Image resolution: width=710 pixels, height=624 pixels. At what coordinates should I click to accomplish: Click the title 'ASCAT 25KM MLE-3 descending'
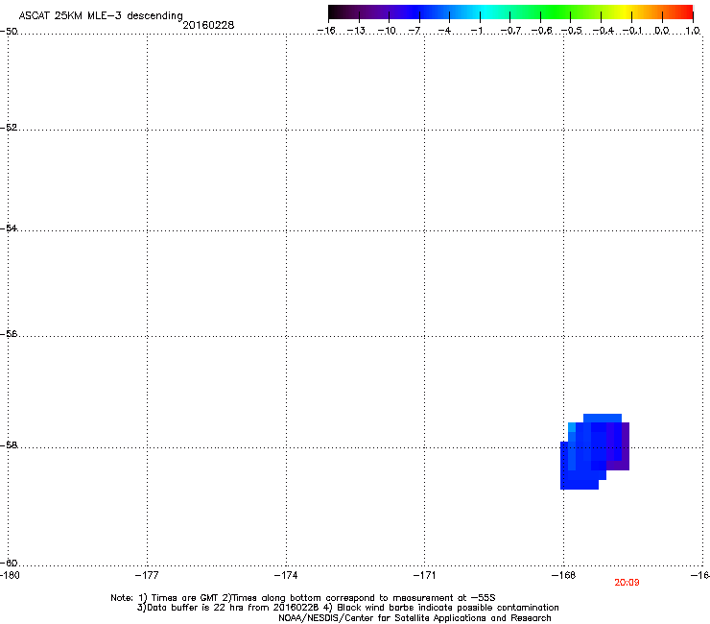pyautogui.click(x=101, y=16)
